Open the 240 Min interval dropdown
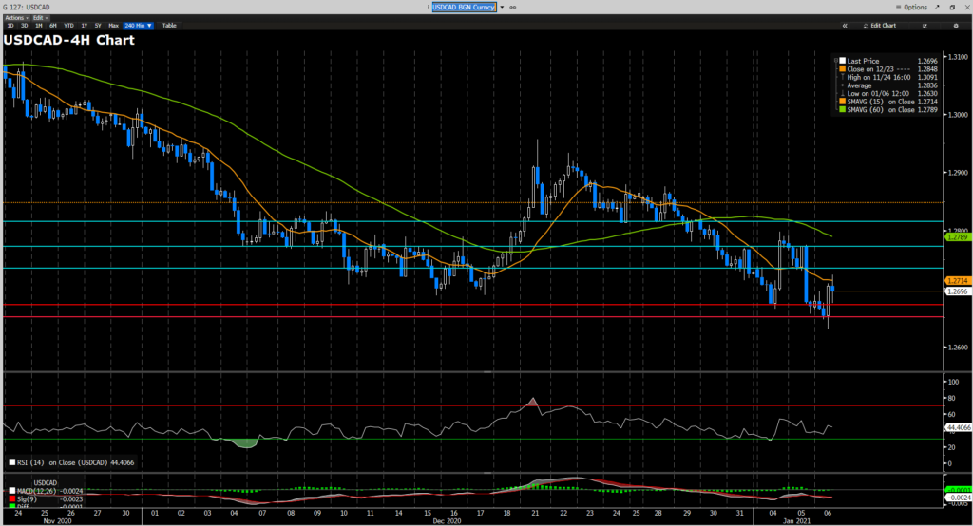Screen dimensions: 973x526 click(139, 26)
